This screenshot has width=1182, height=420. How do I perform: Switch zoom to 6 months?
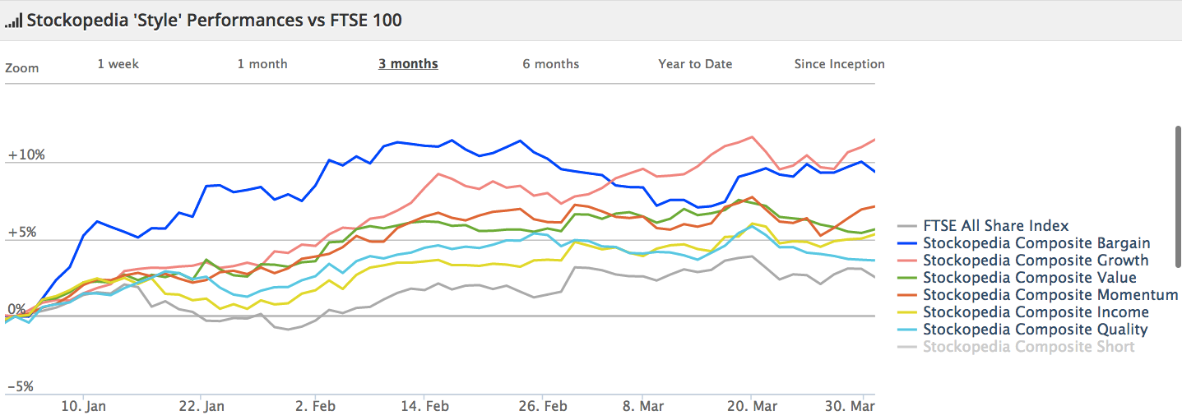pos(551,64)
